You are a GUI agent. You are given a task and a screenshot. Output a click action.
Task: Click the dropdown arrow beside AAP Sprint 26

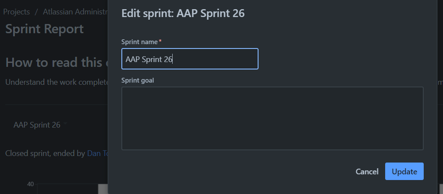pyautogui.click(x=65, y=125)
